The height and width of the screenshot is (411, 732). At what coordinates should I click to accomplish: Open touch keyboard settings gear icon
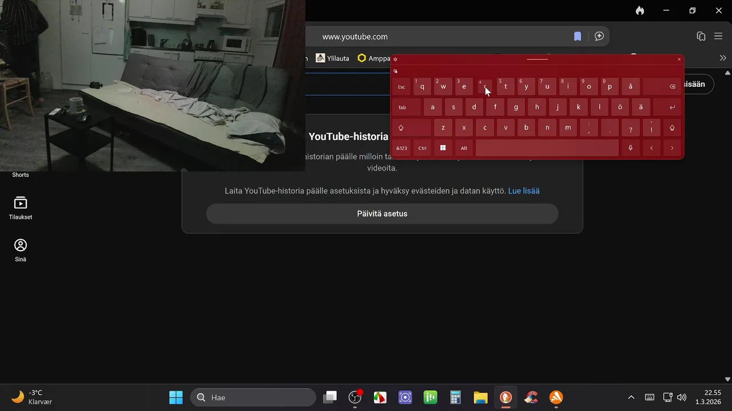(x=395, y=59)
